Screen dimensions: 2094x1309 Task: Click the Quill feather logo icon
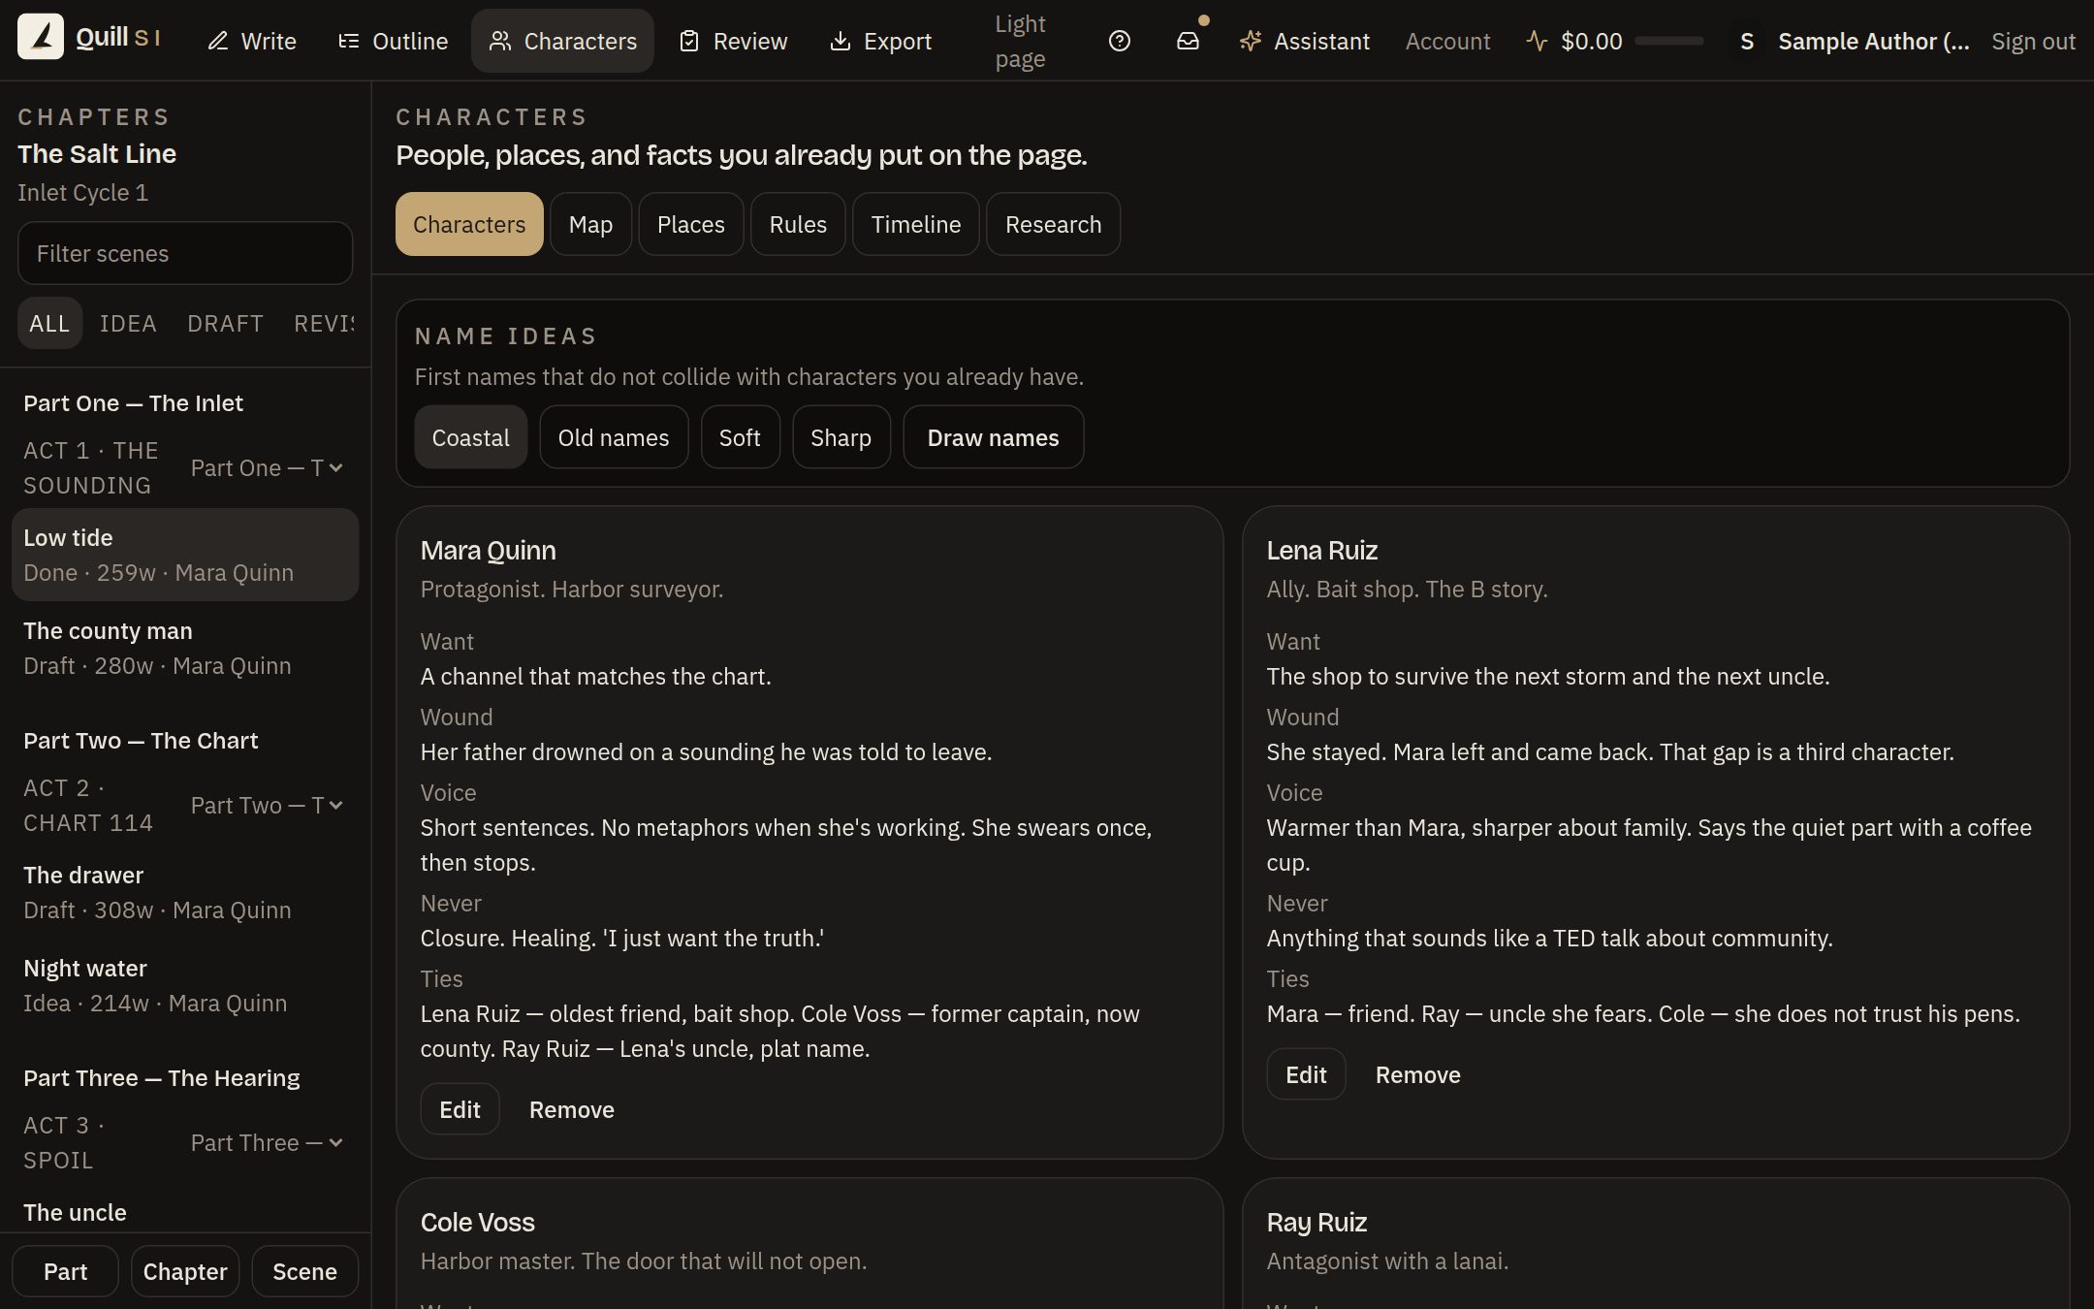pyautogui.click(x=41, y=37)
